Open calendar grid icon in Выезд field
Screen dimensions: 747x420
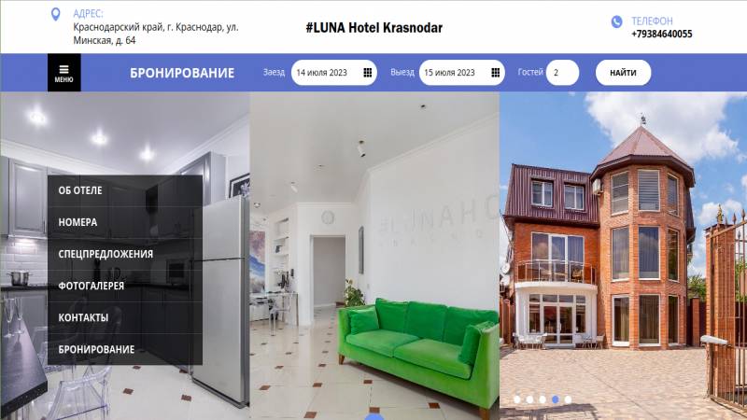pyautogui.click(x=496, y=73)
